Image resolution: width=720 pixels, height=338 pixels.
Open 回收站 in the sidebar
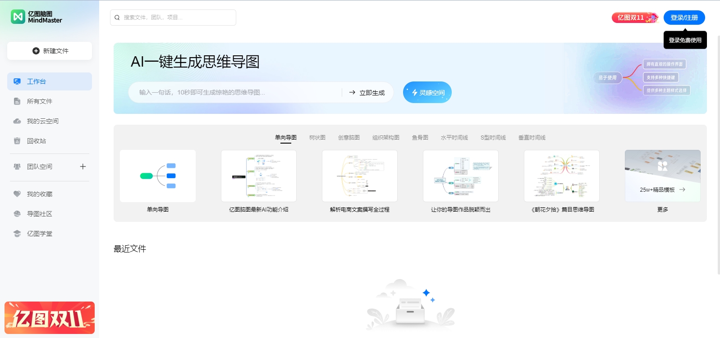click(50, 141)
